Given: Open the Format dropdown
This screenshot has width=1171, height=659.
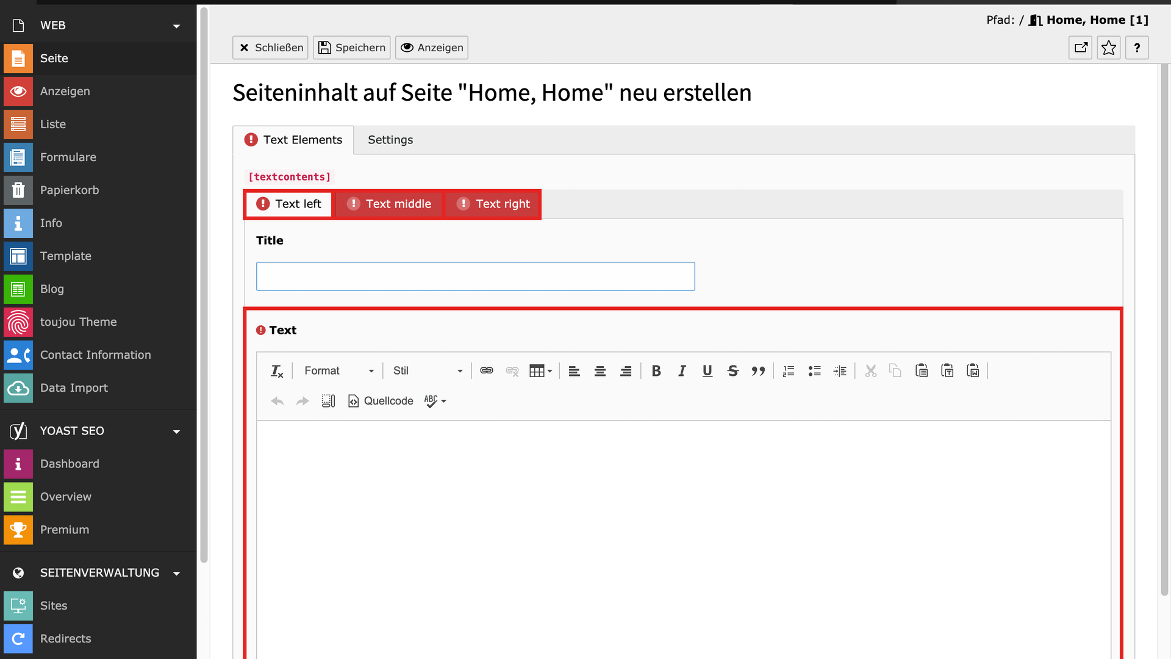Looking at the screenshot, I should (x=338, y=371).
